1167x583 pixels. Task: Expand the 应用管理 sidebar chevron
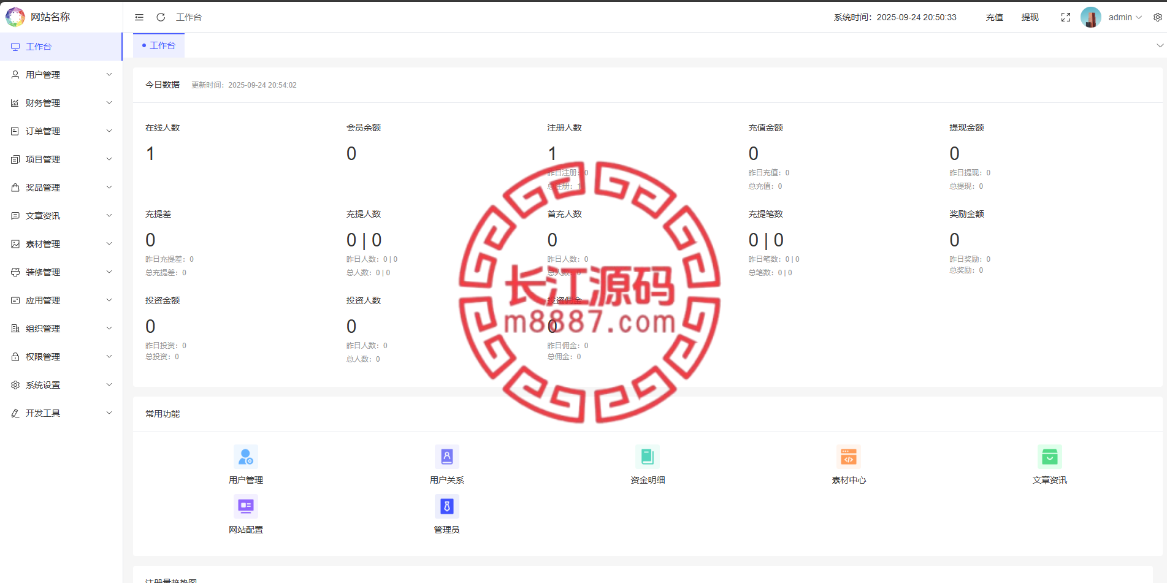point(109,300)
